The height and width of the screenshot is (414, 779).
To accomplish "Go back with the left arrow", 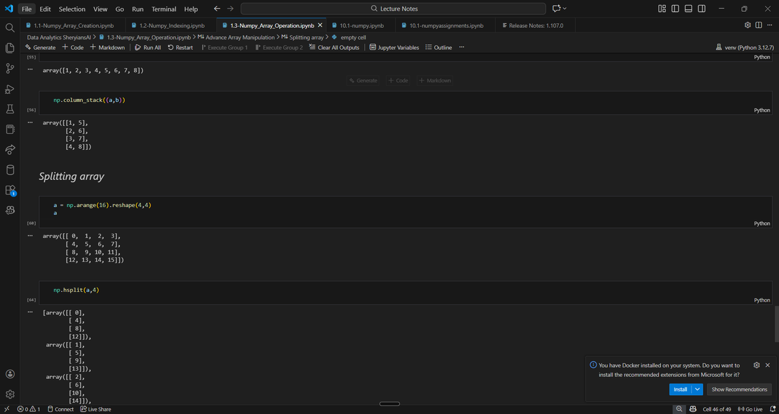I will (x=217, y=8).
